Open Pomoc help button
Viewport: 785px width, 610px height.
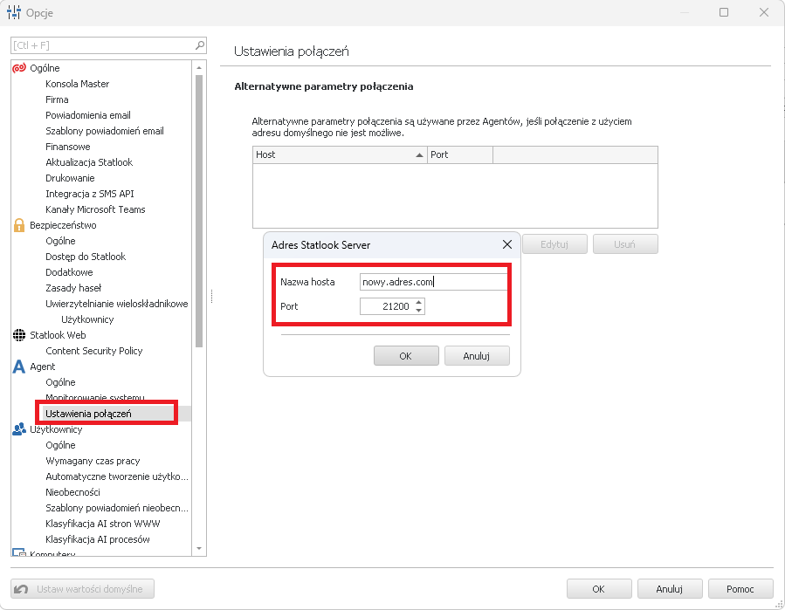click(740, 589)
